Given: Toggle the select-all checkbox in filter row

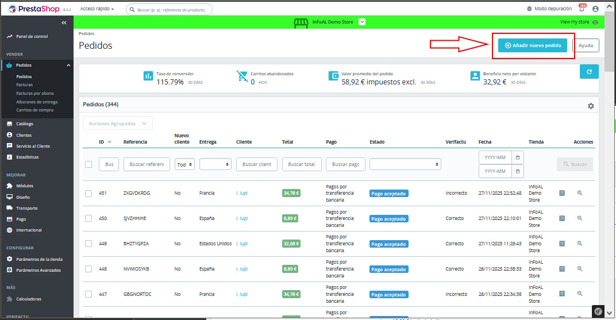Looking at the screenshot, I should point(88,164).
